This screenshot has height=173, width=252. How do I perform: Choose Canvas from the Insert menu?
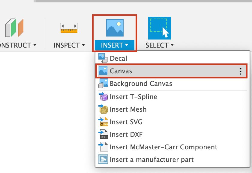(x=121, y=71)
